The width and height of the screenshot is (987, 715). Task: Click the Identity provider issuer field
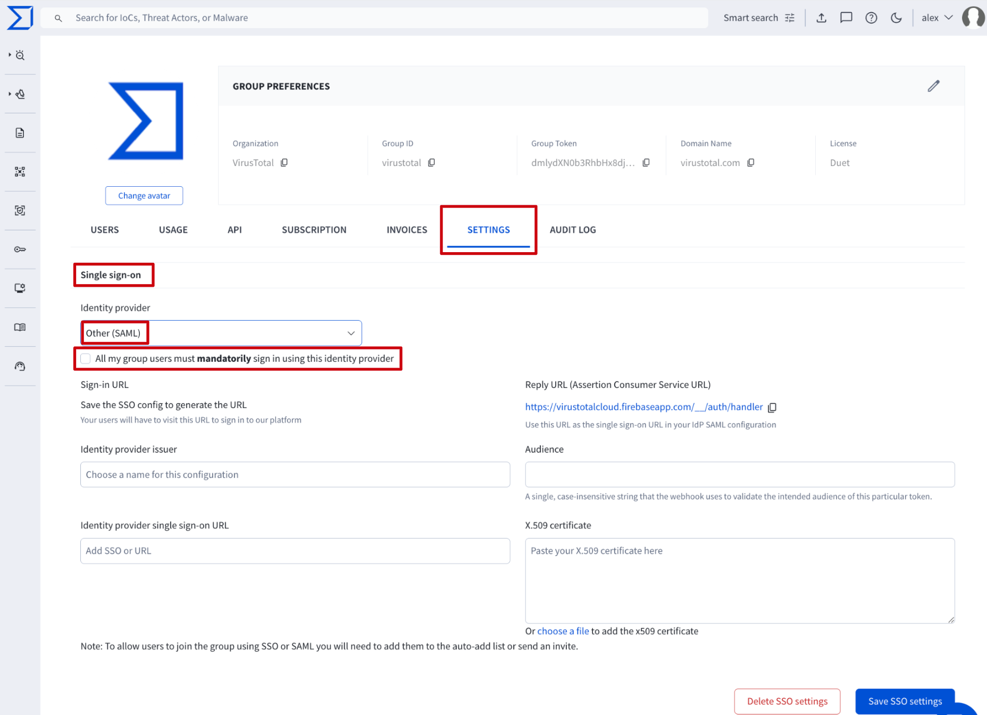(x=295, y=475)
